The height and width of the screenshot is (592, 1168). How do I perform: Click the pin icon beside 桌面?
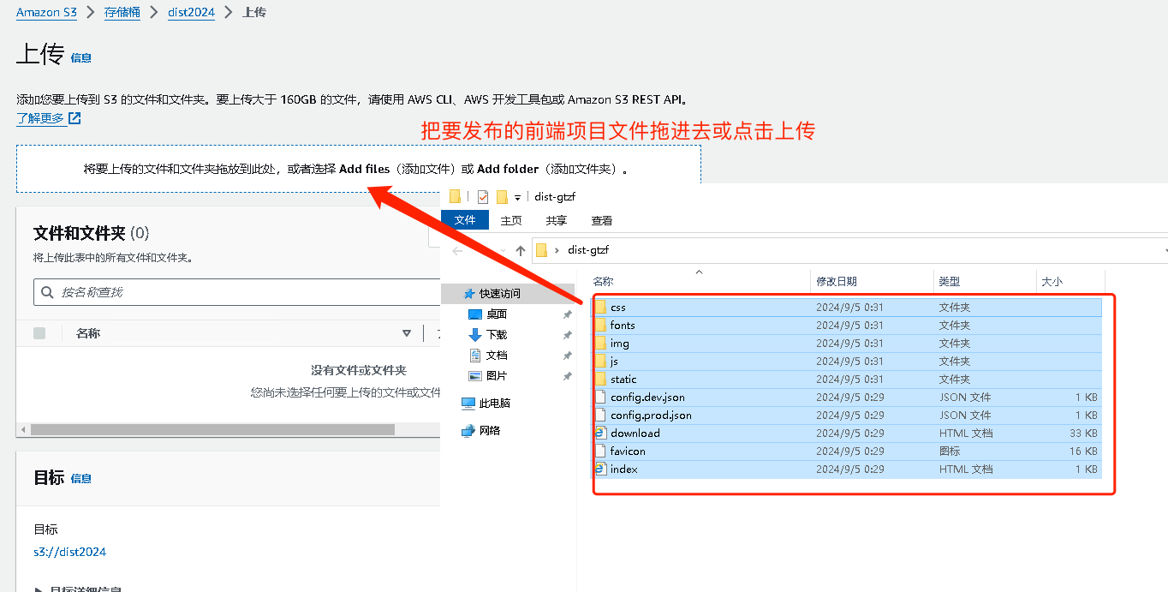[x=567, y=314]
